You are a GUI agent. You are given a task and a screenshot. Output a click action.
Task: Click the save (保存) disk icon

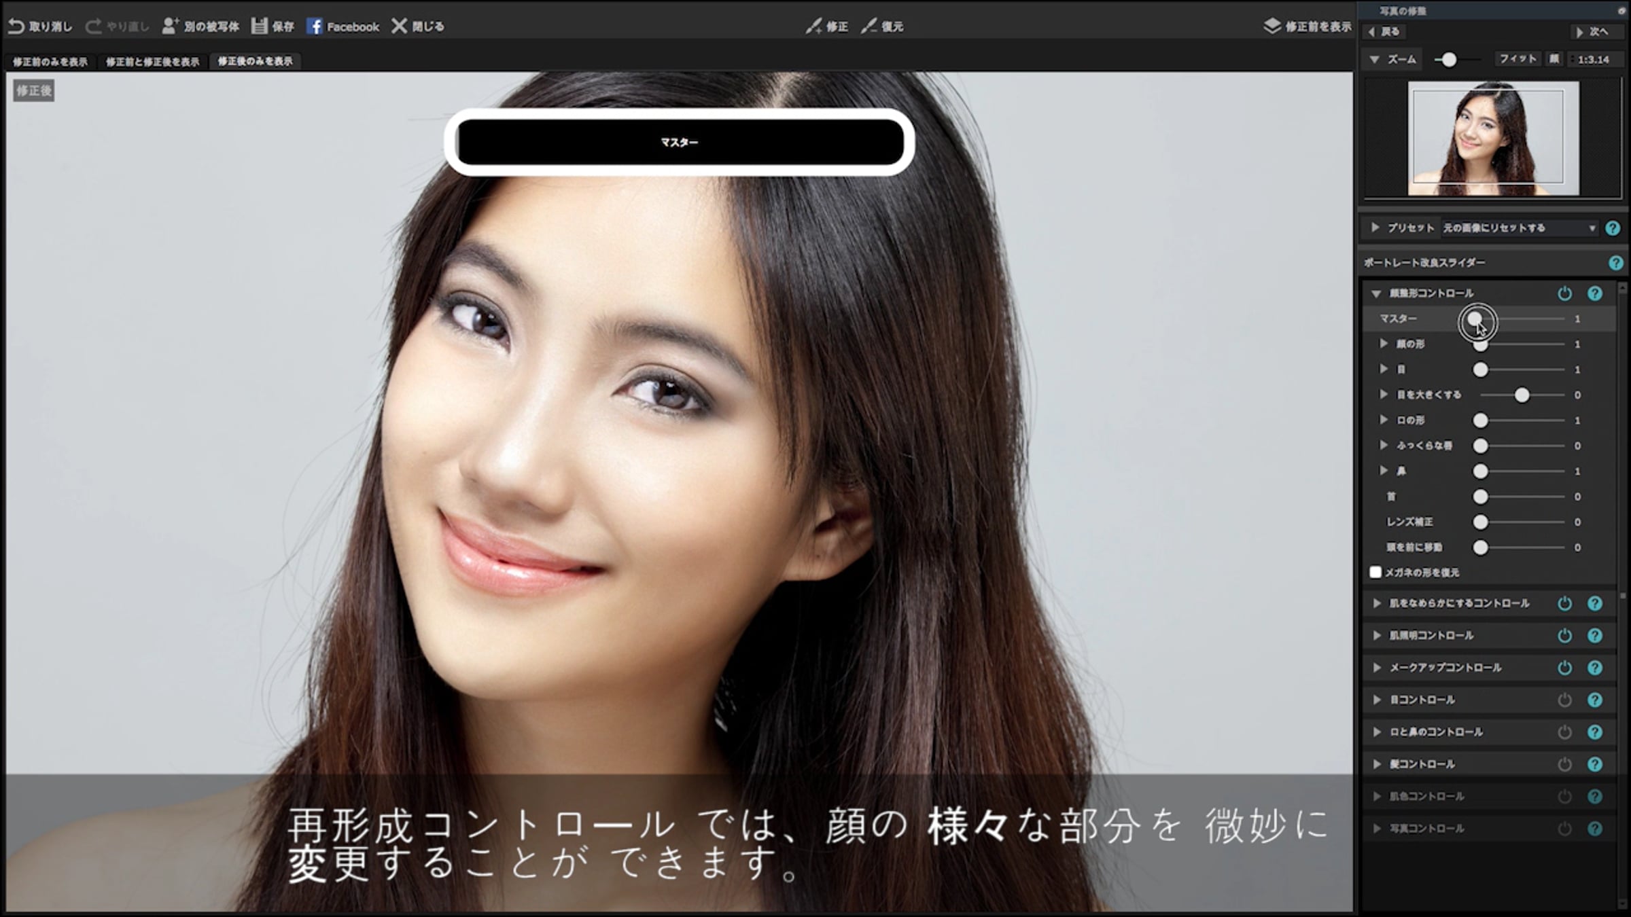(259, 26)
